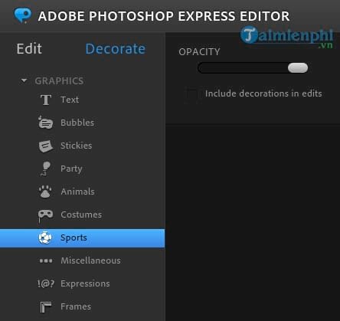Click the Taimienphi.vn watermark link
Screen dimensions: 340x321
286,37
